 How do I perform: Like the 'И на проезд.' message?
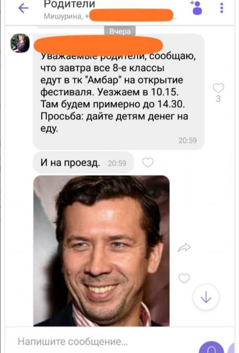pyautogui.click(x=148, y=162)
